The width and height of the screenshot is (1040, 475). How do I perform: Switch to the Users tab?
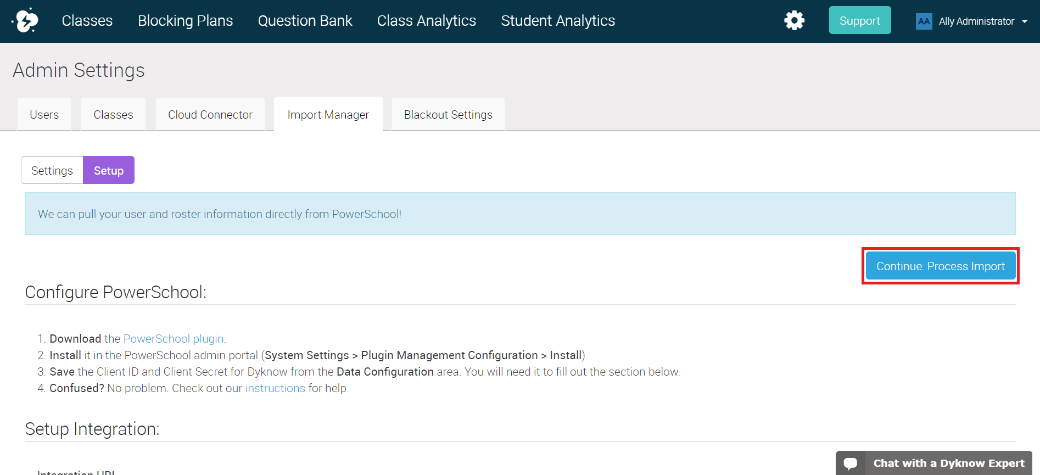(44, 114)
